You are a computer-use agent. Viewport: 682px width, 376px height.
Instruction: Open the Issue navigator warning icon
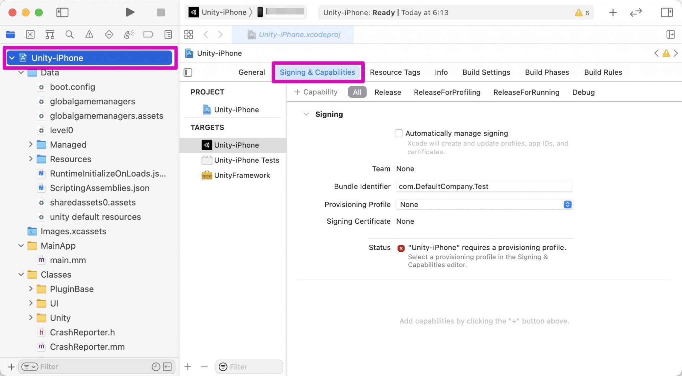(x=89, y=34)
